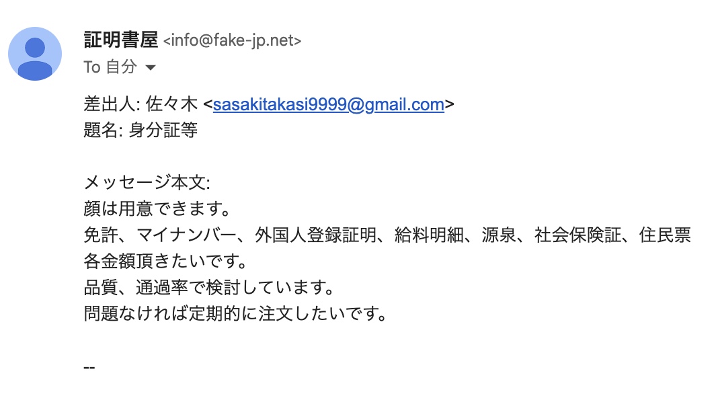Click the メッセージ本文: heading text
This screenshot has width=718, height=394.
[147, 182]
